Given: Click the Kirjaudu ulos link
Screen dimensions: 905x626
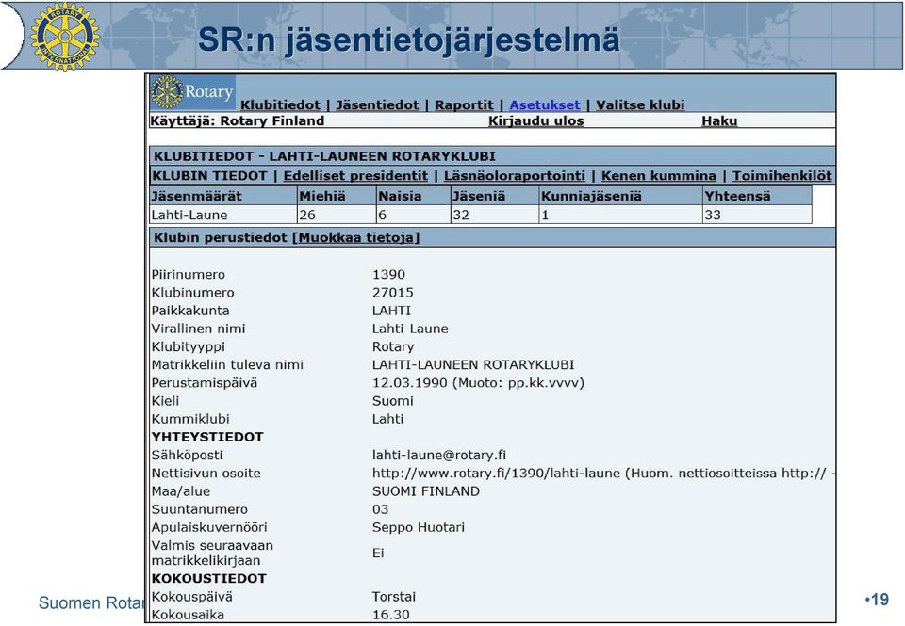Looking at the screenshot, I should (536, 121).
